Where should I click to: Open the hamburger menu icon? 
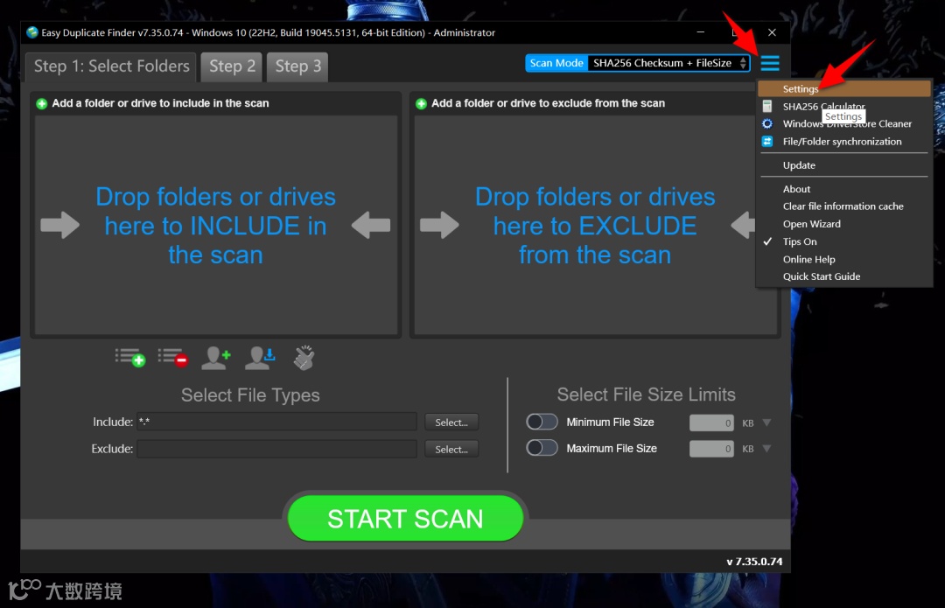coord(770,63)
